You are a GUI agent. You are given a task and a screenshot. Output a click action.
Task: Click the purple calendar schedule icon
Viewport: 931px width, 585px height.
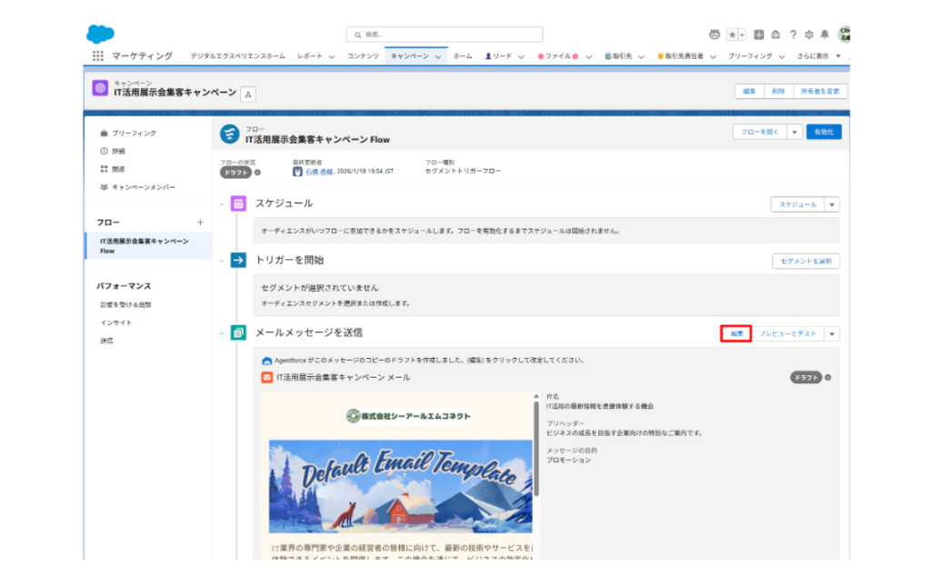[238, 203]
